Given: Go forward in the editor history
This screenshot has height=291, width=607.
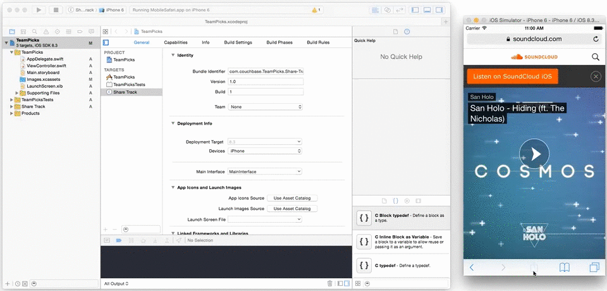Looking at the screenshot, I should pos(126,32).
